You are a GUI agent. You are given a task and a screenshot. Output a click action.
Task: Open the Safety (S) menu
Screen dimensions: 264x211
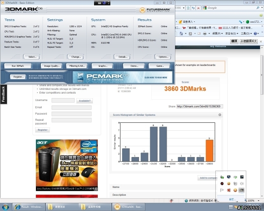click(232, 33)
